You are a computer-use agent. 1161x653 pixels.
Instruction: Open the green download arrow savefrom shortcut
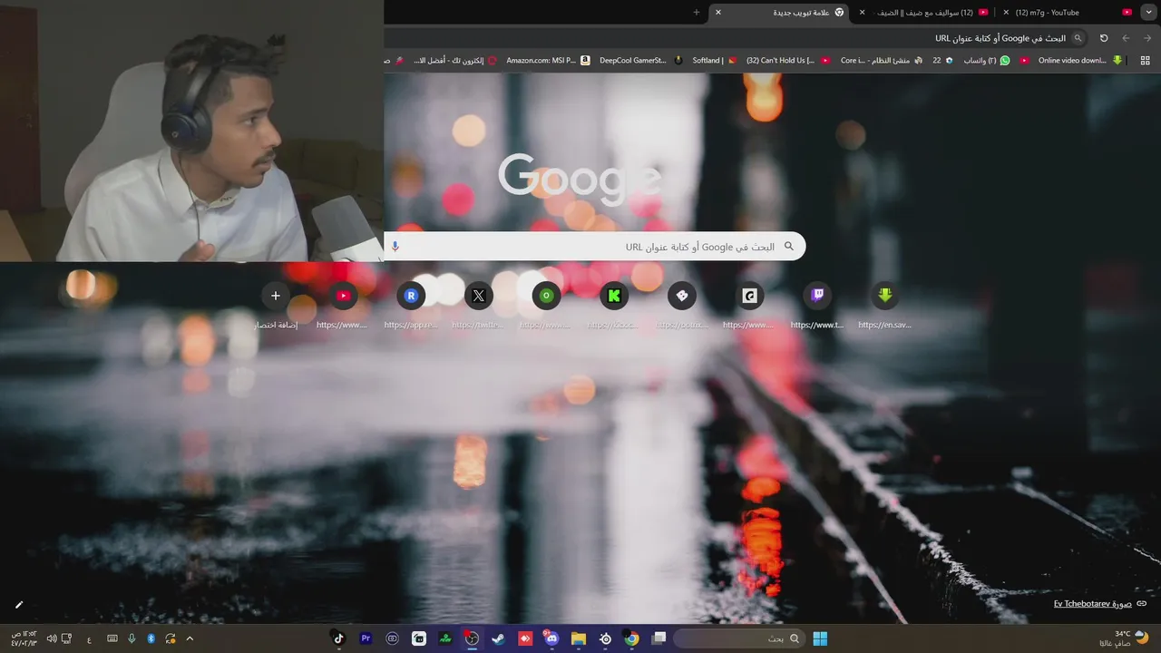click(885, 296)
